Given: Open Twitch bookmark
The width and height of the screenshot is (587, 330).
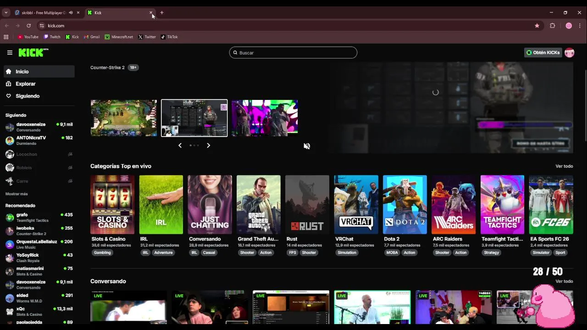Looking at the screenshot, I should [52, 37].
